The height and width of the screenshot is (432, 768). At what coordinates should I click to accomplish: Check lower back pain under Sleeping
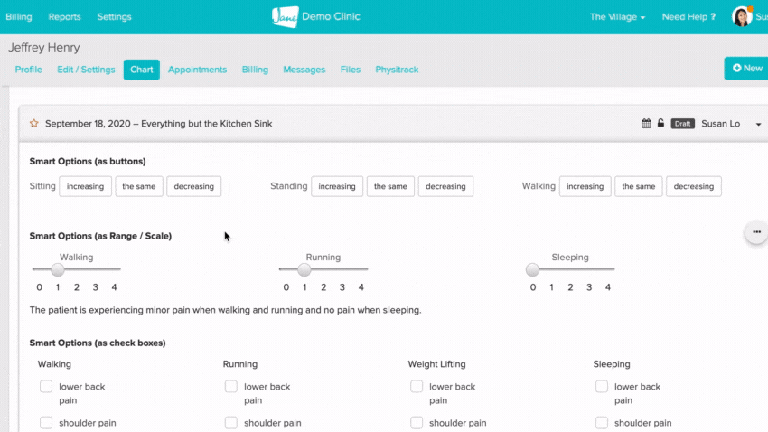point(602,387)
